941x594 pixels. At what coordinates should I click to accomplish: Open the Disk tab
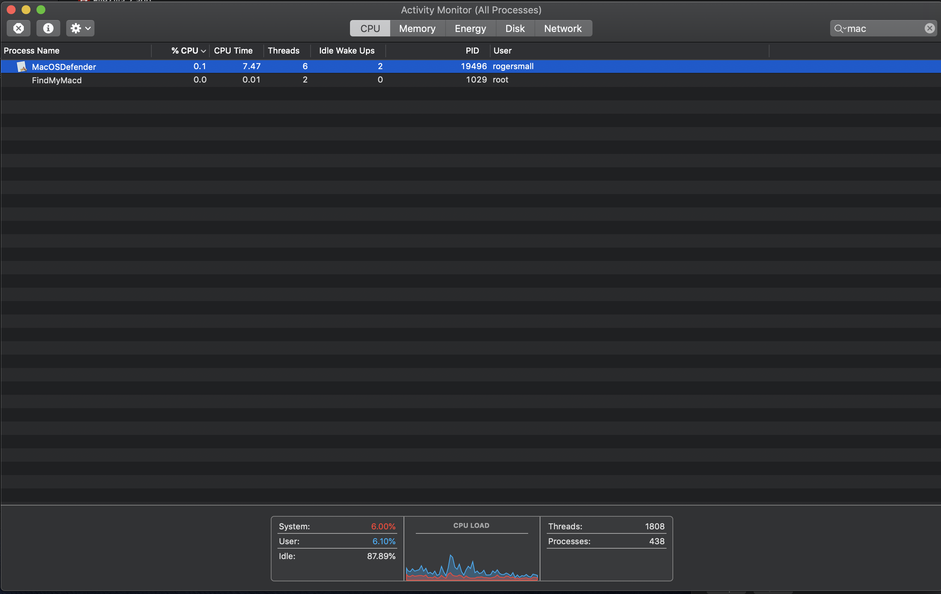point(515,29)
